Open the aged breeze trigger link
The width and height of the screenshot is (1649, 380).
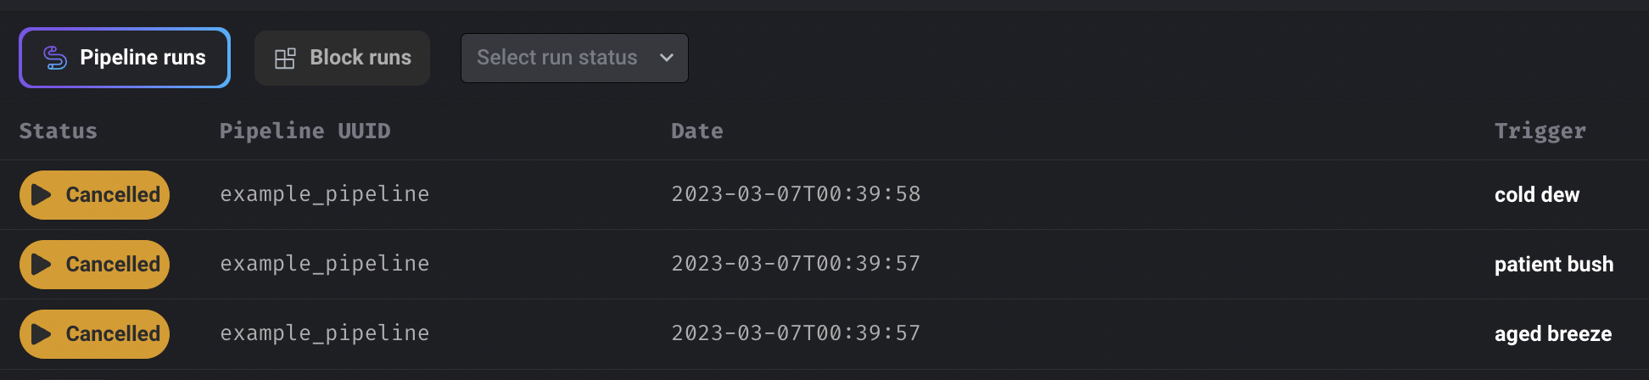[1553, 334]
